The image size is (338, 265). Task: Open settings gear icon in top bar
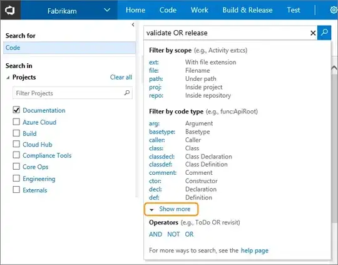point(334,10)
